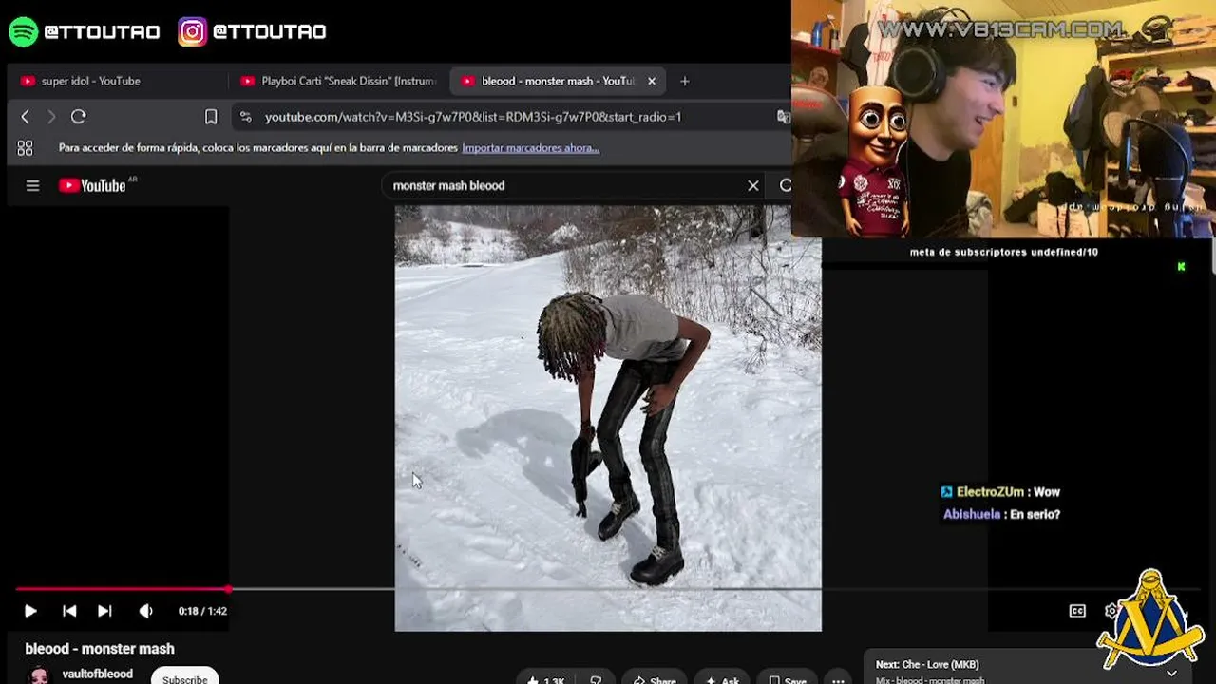
Task: Toggle closed captions on the player
Action: 1077,611
